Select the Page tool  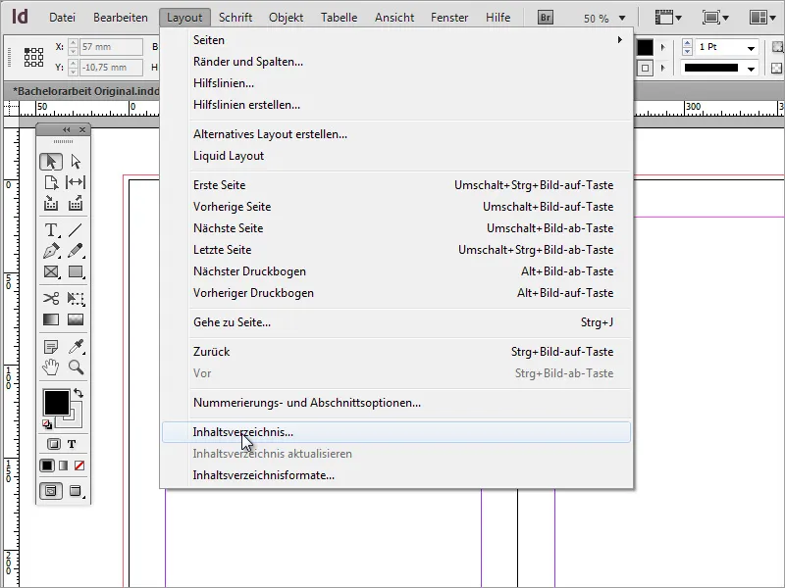click(51, 182)
